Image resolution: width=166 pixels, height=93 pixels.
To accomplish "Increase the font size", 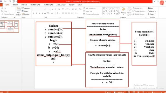I will 52,9.
